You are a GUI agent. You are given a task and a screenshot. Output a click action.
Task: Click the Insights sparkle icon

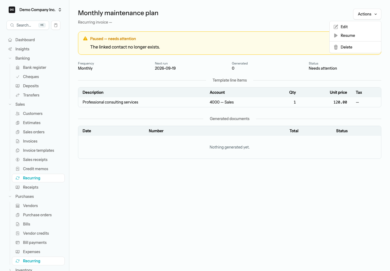coord(10,49)
